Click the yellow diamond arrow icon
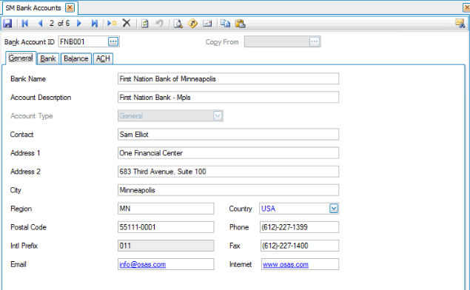The height and width of the screenshot is (290, 470). 192,24
